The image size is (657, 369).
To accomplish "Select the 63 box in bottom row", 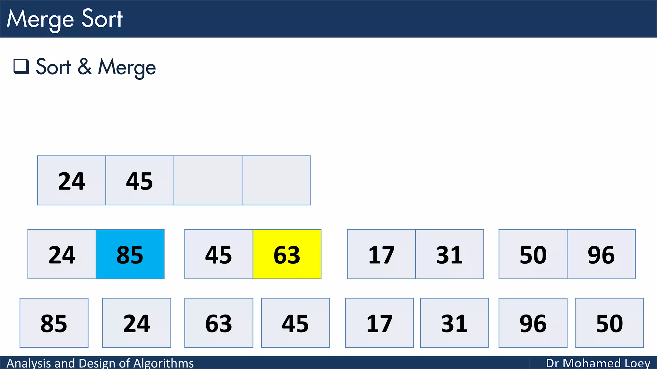I will pos(219,323).
